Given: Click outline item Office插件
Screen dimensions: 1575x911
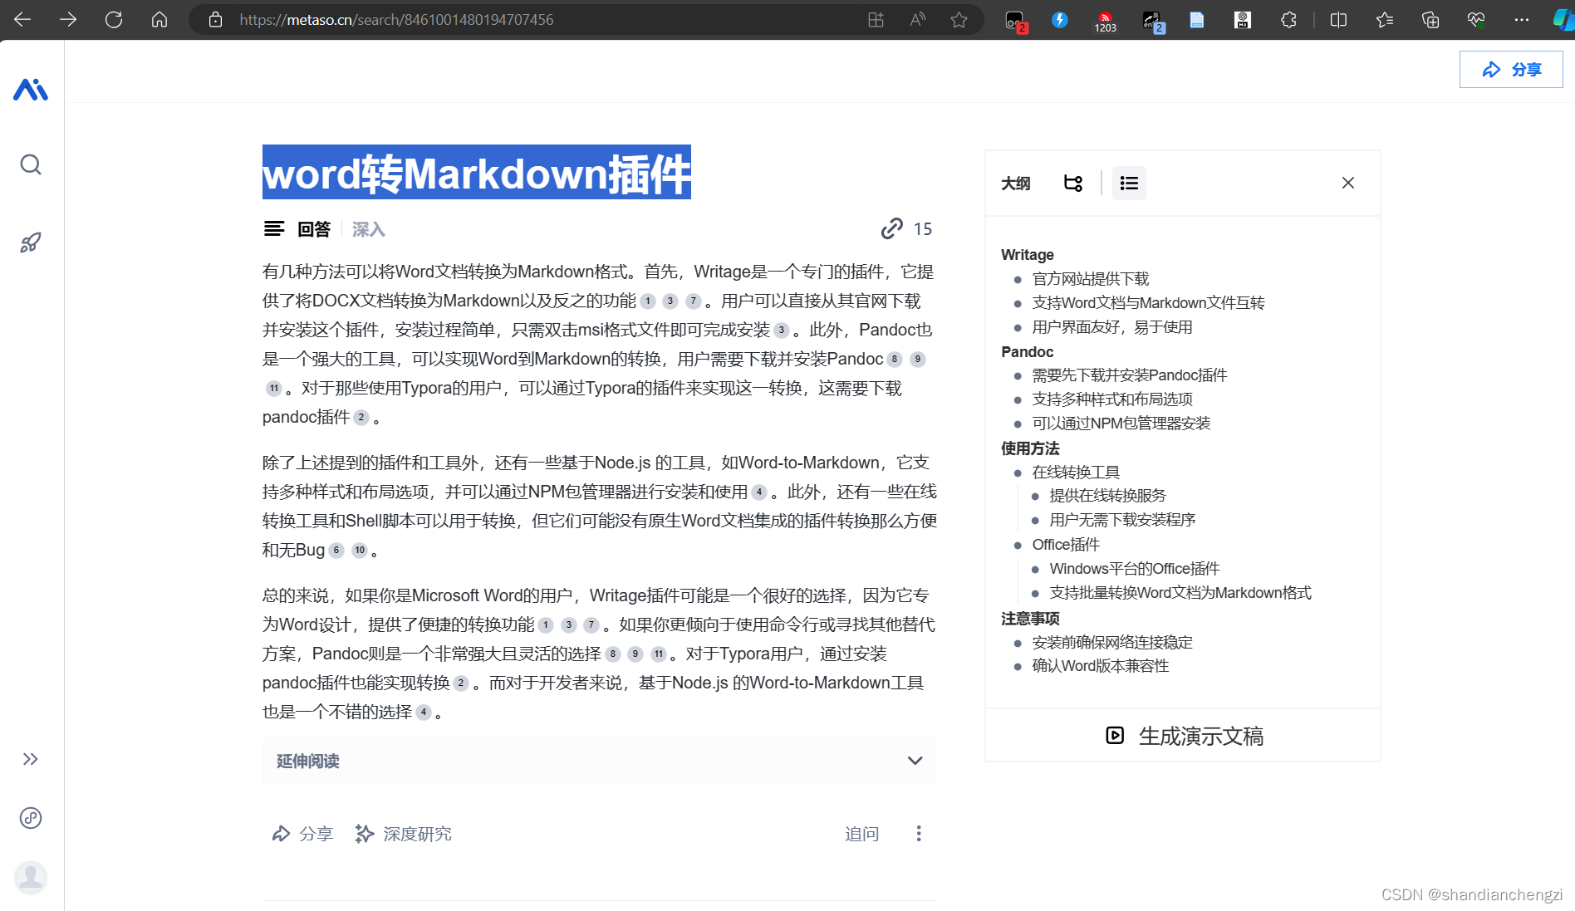Looking at the screenshot, I should pos(1066,545).
